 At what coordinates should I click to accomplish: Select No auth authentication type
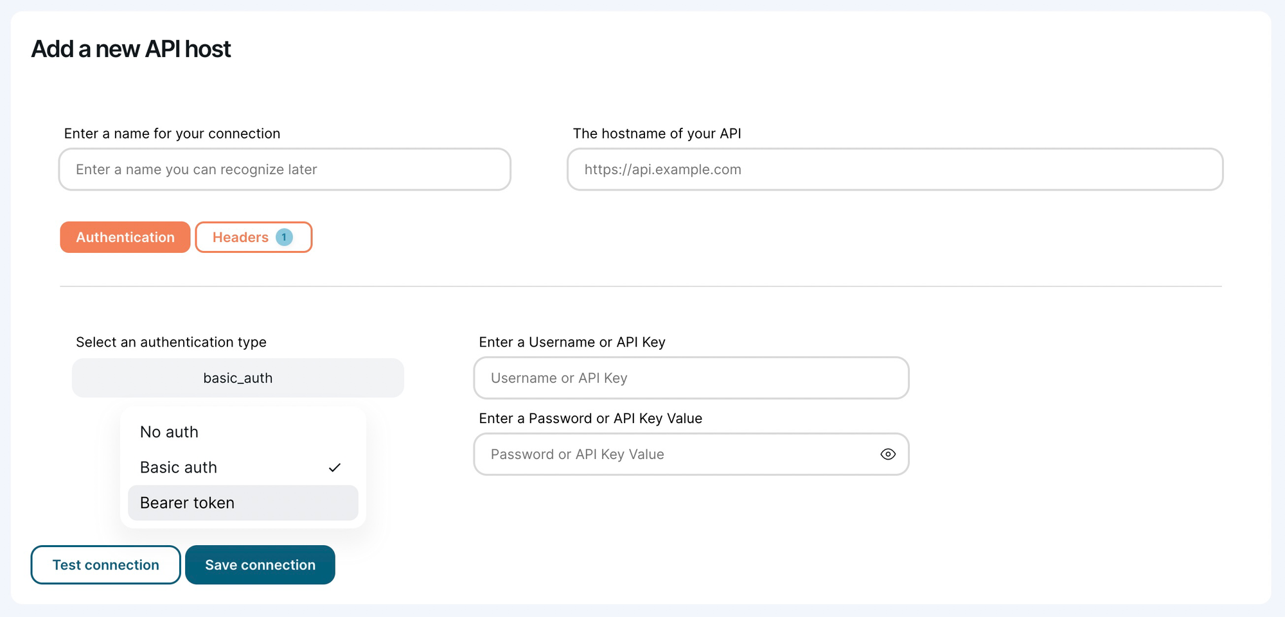click(x=169, y=431)
